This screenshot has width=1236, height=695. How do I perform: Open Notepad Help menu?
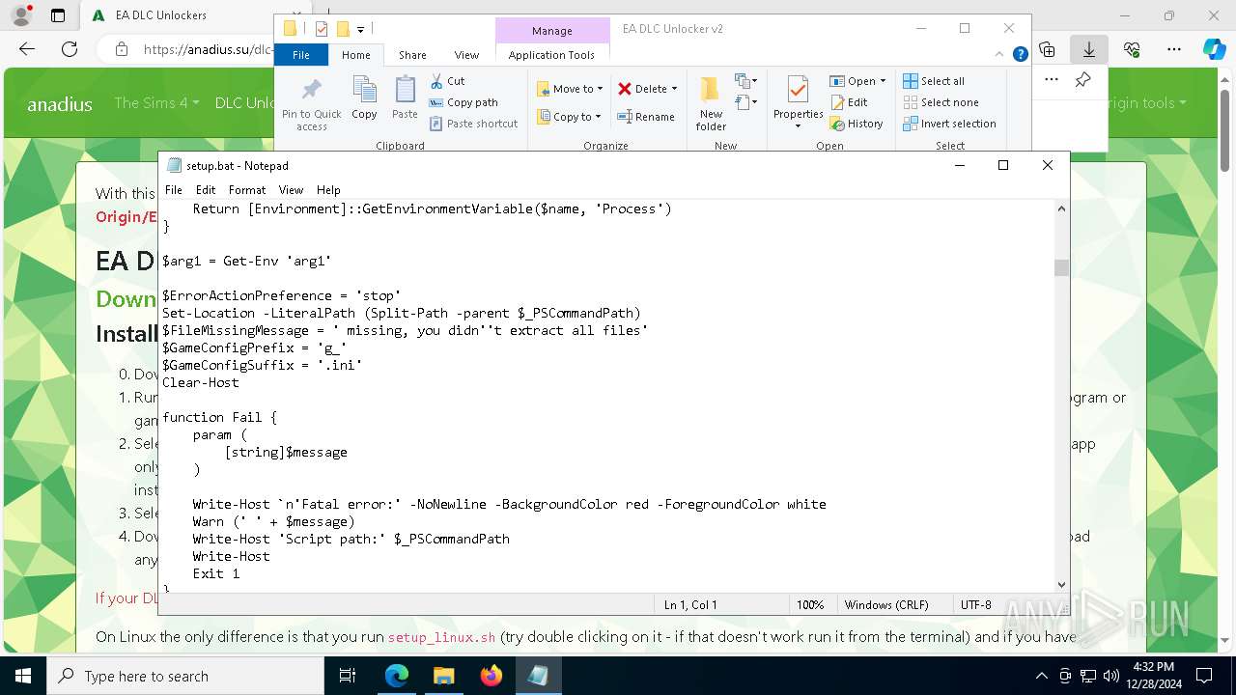328,190
